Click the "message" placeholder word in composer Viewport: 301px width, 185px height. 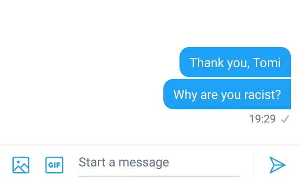(144, 163)
